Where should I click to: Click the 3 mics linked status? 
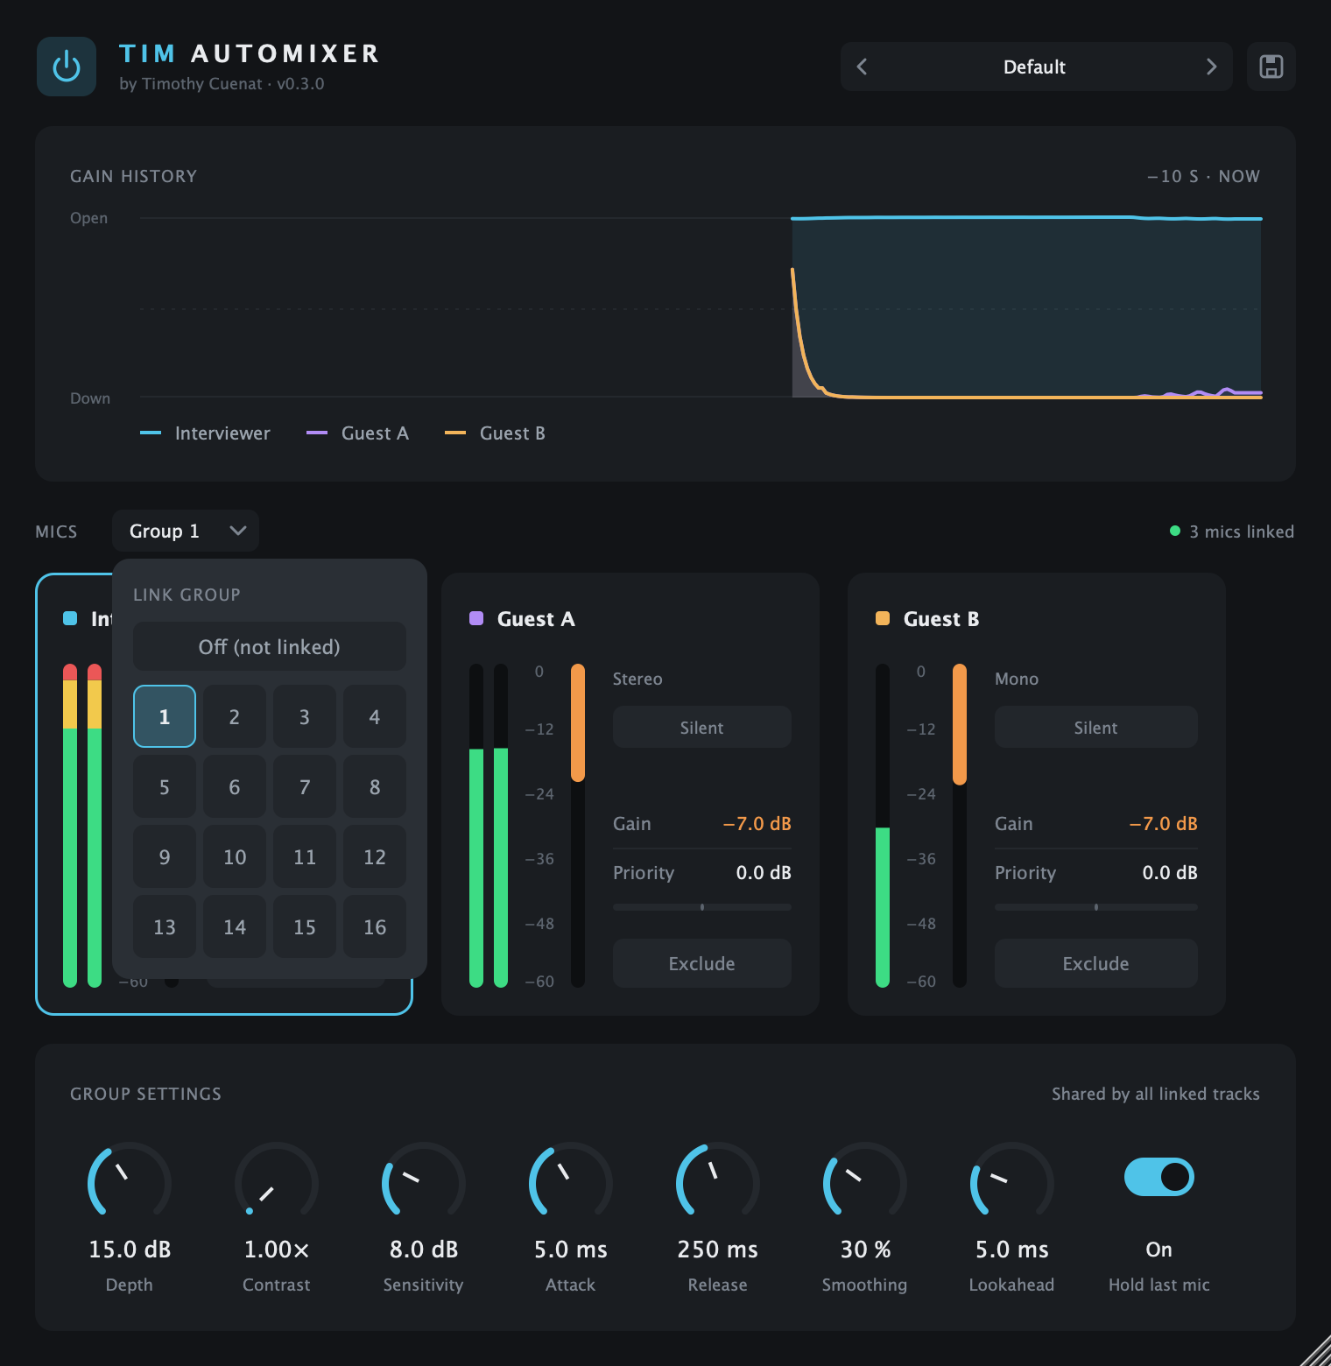pyautogui.click(x=1232, y=531)
